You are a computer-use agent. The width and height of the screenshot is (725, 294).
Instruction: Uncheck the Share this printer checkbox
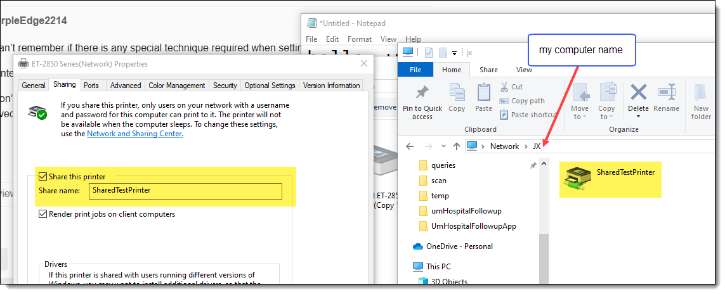pyautogui.click(x=42, y=176)
